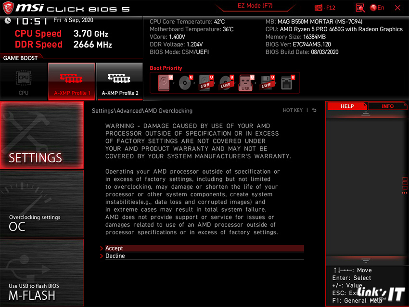Screen dimensions: 409x307
Task: Go back using the return arrow icon
Action: point(314,110)
